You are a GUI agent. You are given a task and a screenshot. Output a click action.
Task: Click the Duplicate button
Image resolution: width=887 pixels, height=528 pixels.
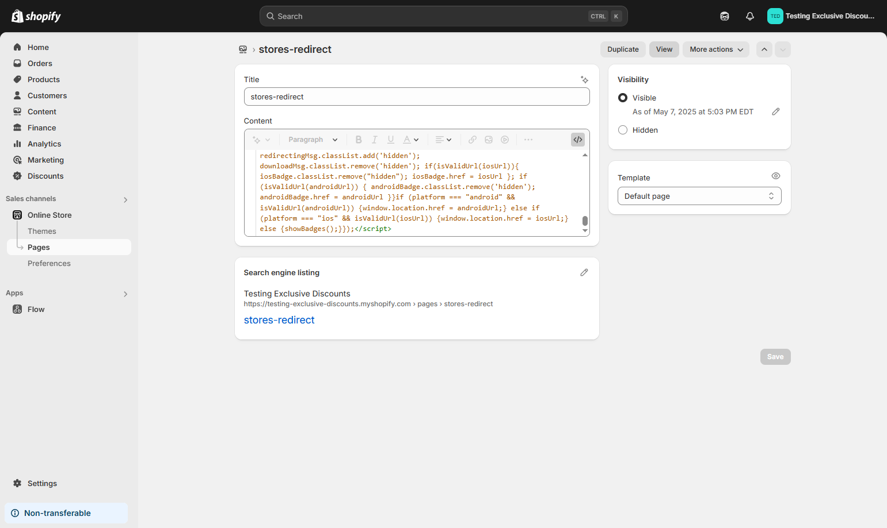coord(623,49)
